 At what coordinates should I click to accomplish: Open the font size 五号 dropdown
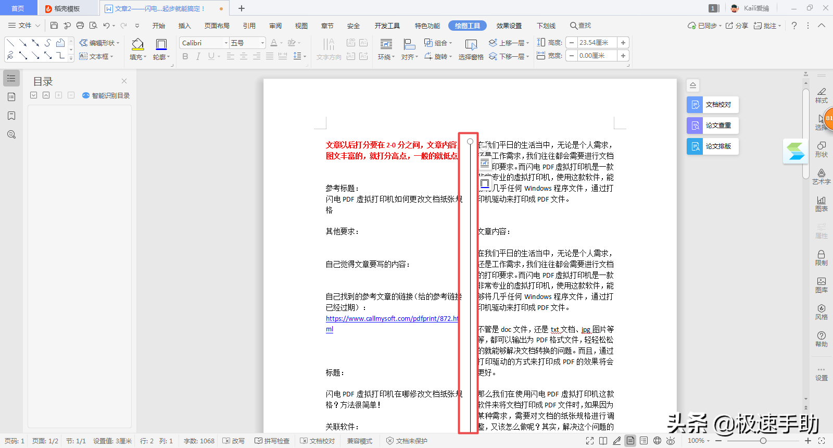(x=262, y=43)
